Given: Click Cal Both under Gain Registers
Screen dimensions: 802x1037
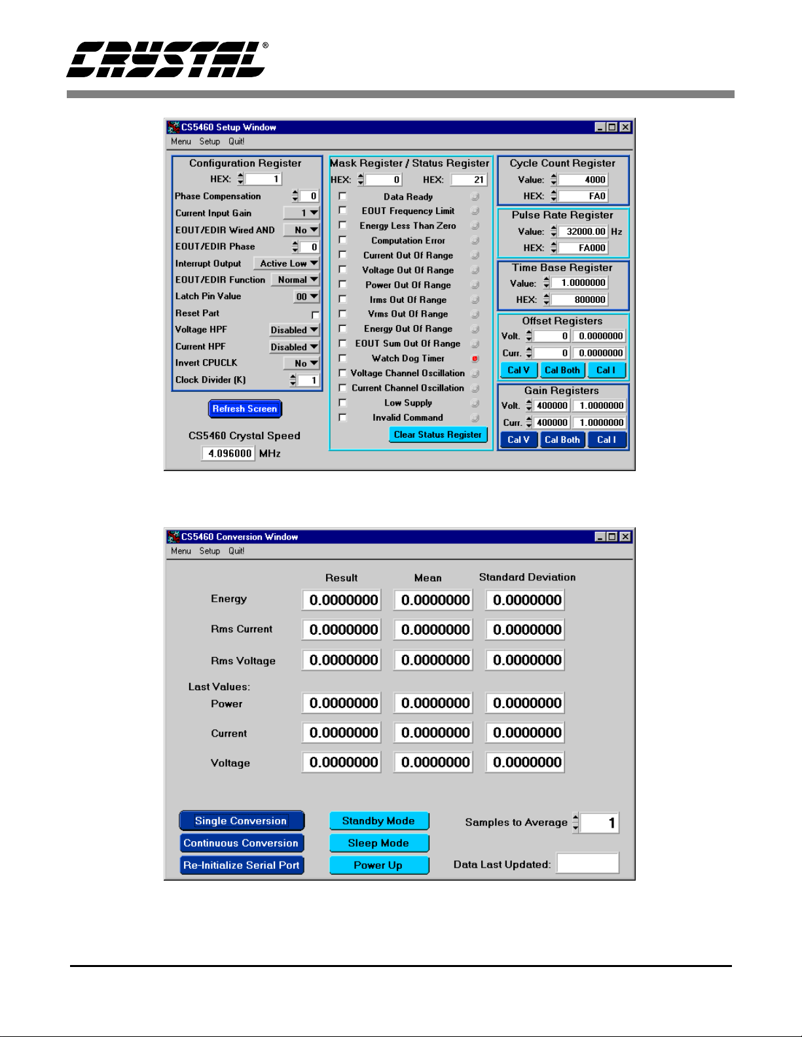Looking at the screenshot, I should click(562, 440).
